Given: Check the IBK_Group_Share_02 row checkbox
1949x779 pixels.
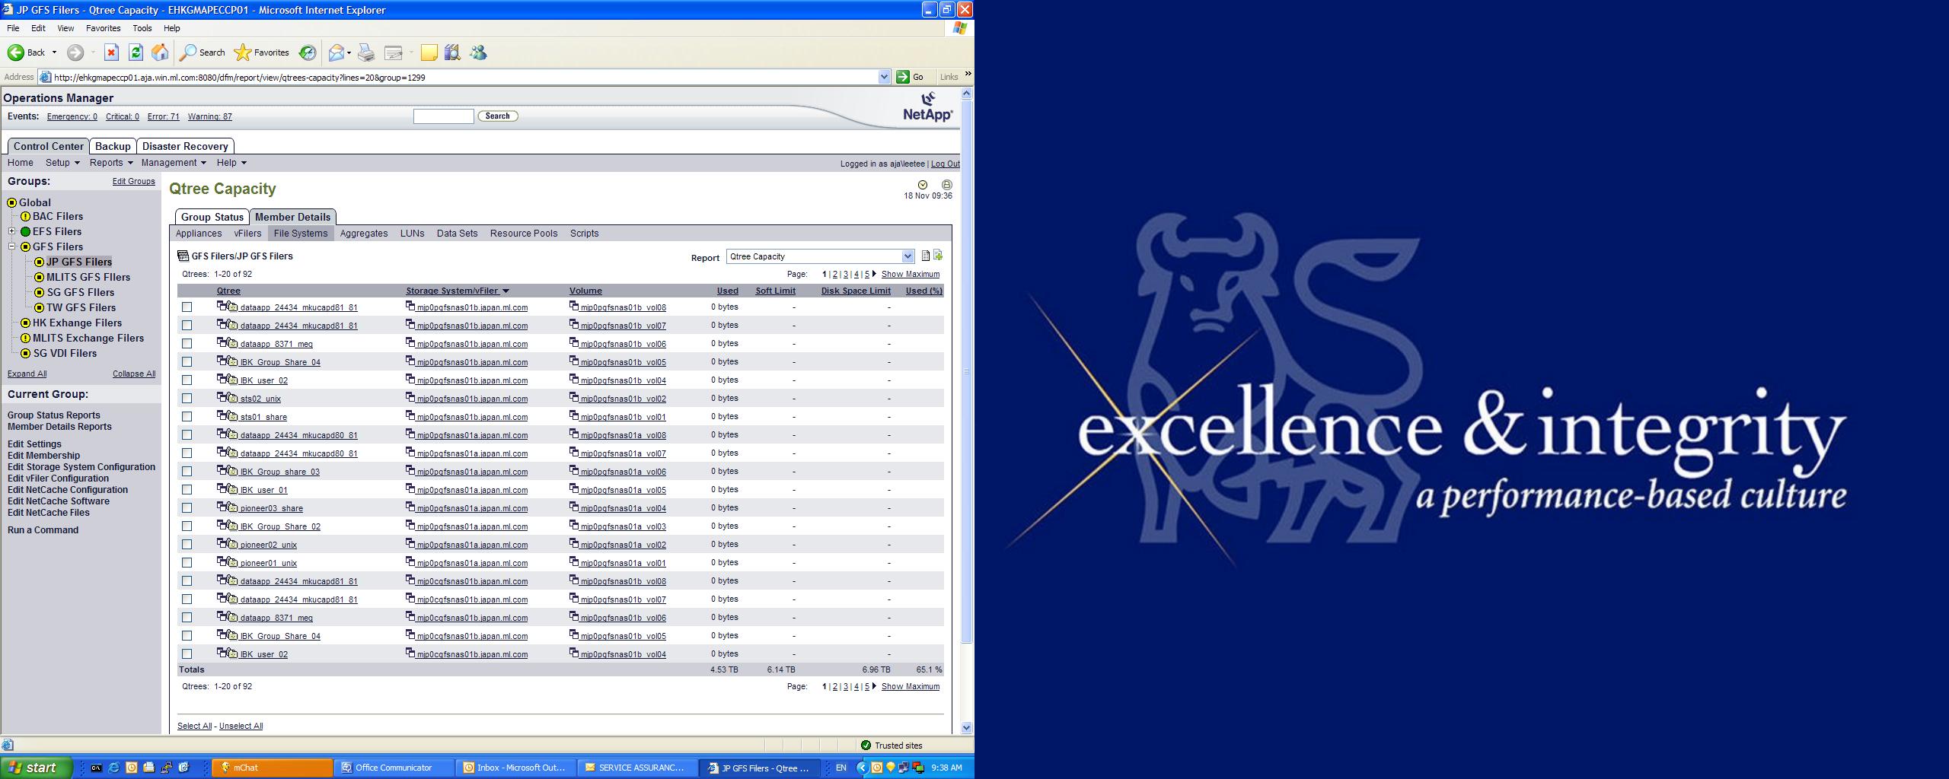Looking at the screenshot, I should [187, 526].
